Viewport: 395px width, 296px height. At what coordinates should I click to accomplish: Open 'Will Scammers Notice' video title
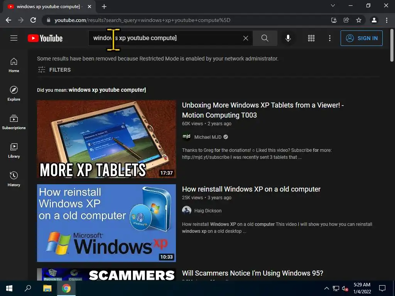point(252,273)
